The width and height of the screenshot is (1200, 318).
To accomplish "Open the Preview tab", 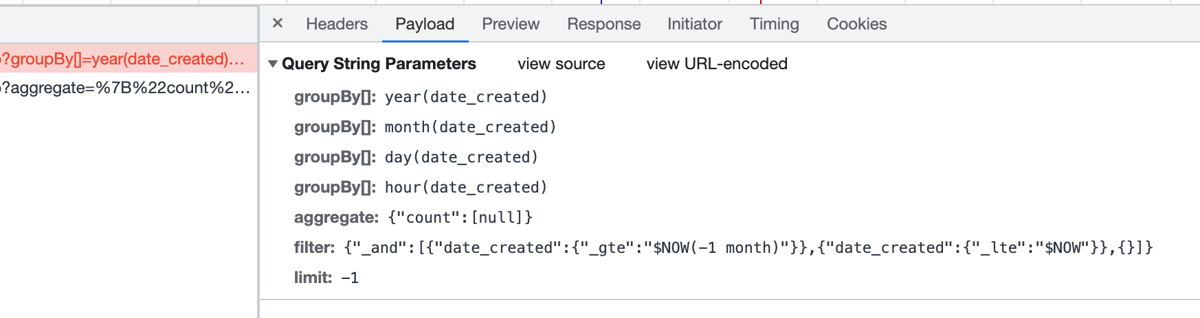I will [511, 24].
